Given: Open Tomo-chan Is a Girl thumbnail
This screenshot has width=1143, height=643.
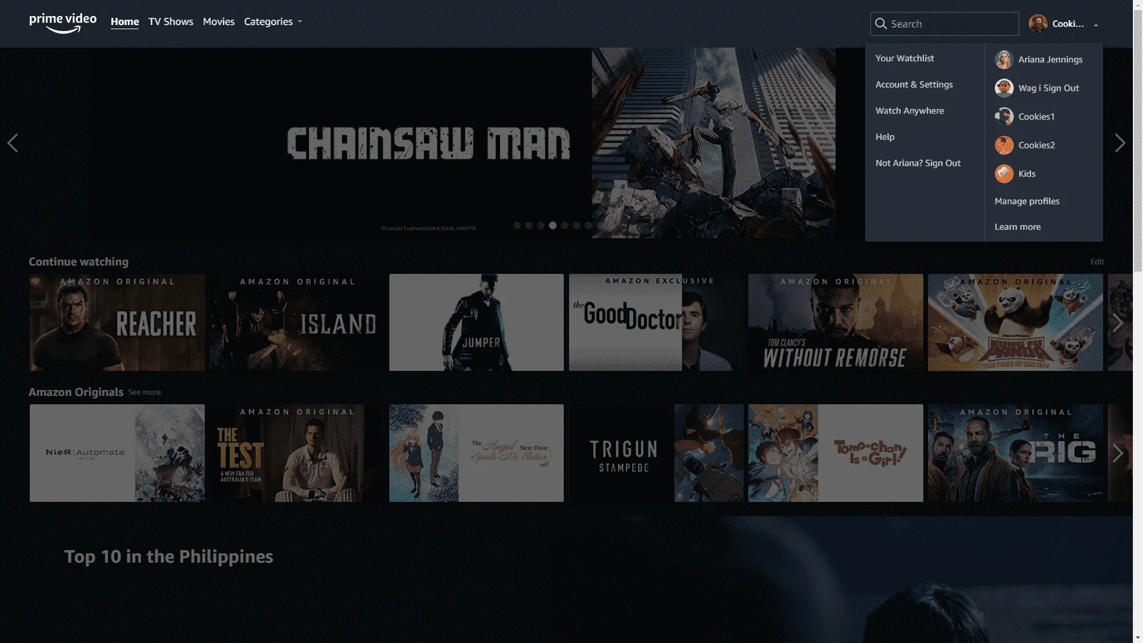Looking at the screenshot, I should coord(836,453).
